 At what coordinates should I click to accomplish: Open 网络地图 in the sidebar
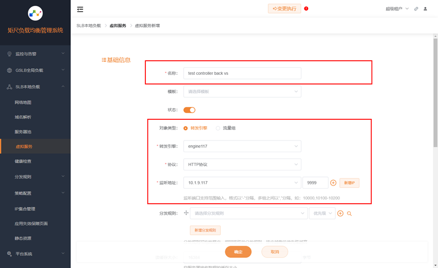coord(35,102)
